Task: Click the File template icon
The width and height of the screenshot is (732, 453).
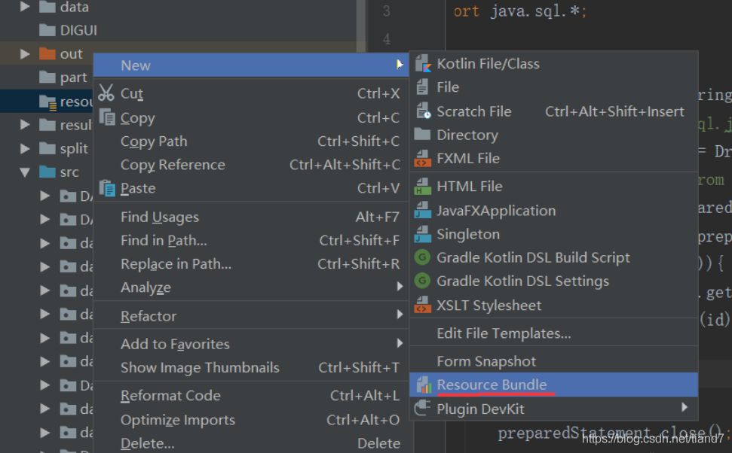Action: point(422,87)
